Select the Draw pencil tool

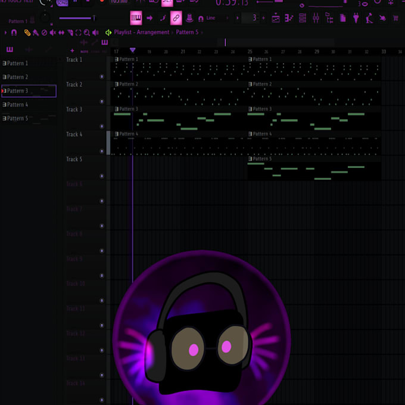click(27, 33)
